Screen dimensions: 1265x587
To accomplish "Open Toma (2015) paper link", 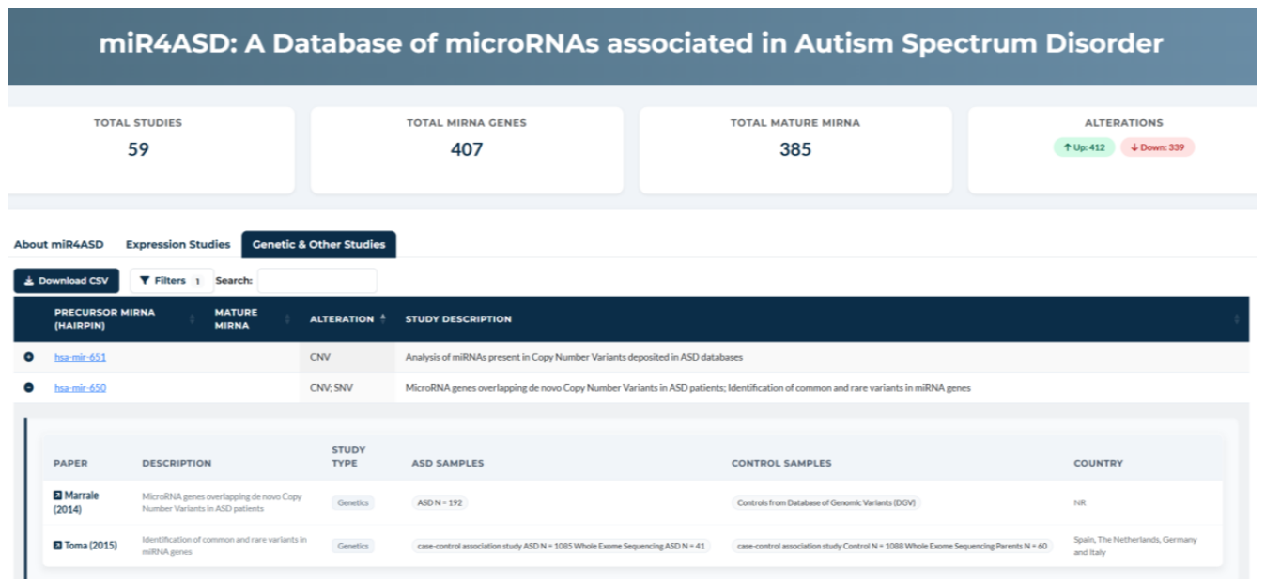I will (x=85, y=546).
